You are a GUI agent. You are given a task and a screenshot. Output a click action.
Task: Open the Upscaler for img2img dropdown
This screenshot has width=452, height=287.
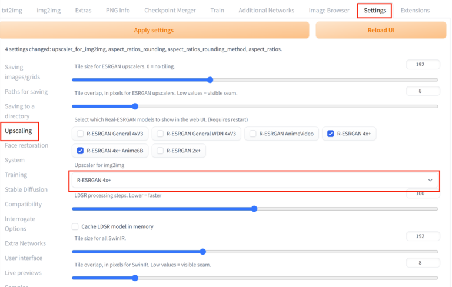tap(254, 181)
